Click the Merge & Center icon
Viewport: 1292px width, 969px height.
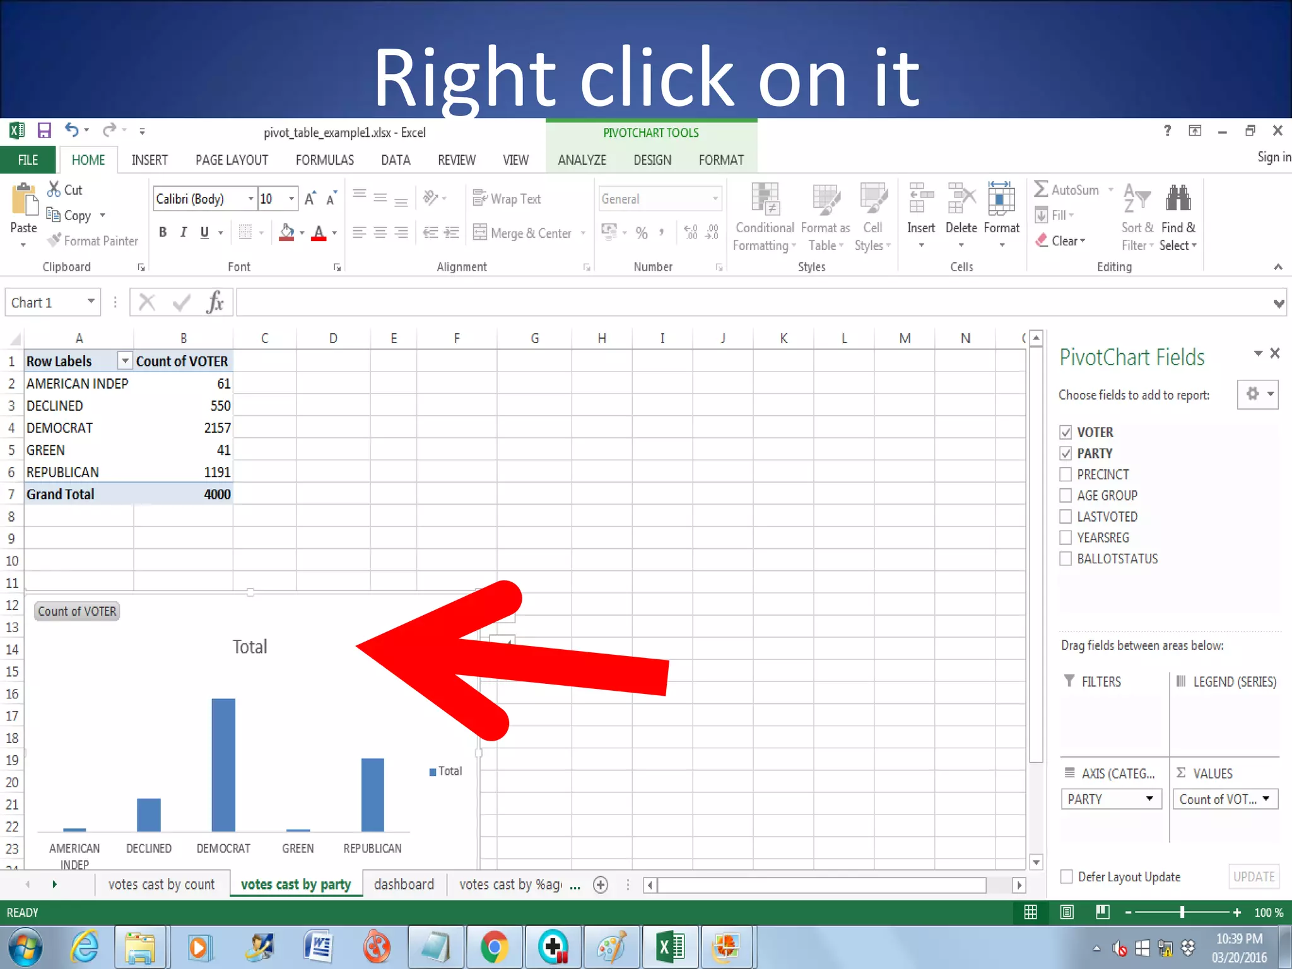(481, 233)
